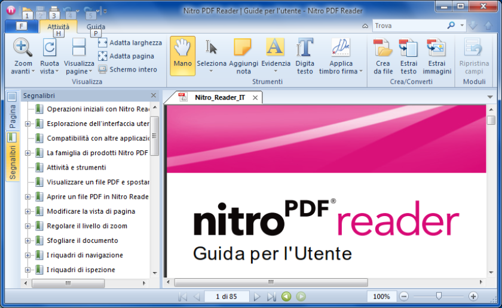Image resolution: width=502 pixels, height=308 pixels.
Task: Click the zoom level slider handle
Action: point(439,296)
